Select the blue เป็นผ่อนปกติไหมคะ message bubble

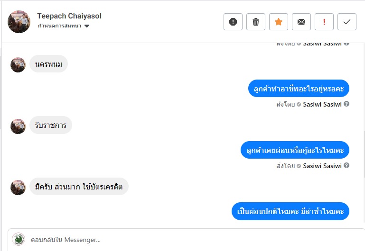tap(290, 211)
